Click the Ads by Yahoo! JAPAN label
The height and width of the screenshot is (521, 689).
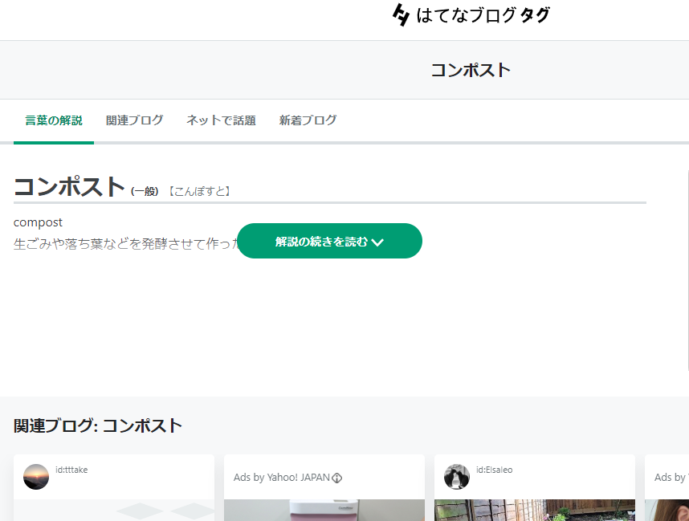pyautogui.click(x=282, y=478)
